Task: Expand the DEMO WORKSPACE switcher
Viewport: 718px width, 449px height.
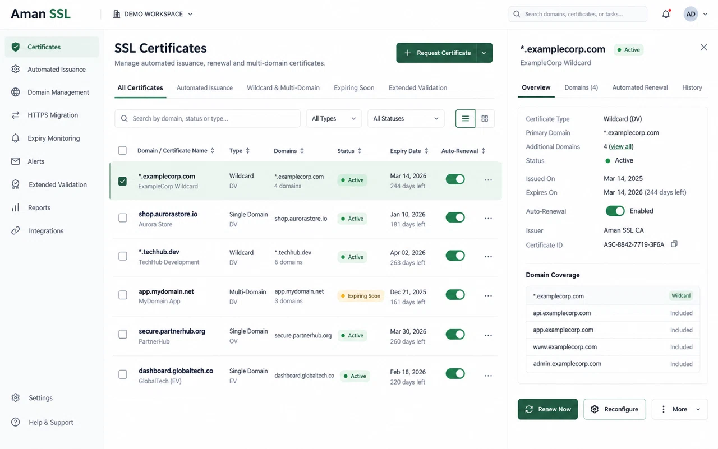Action: pos(153,14)
